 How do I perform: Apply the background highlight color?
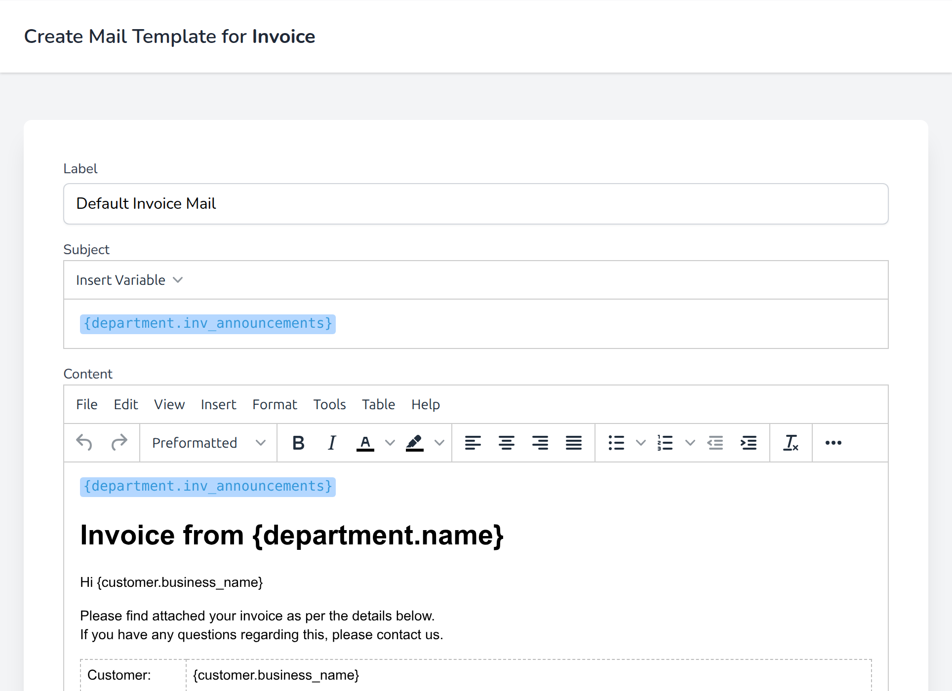click(x=415, y=443)
